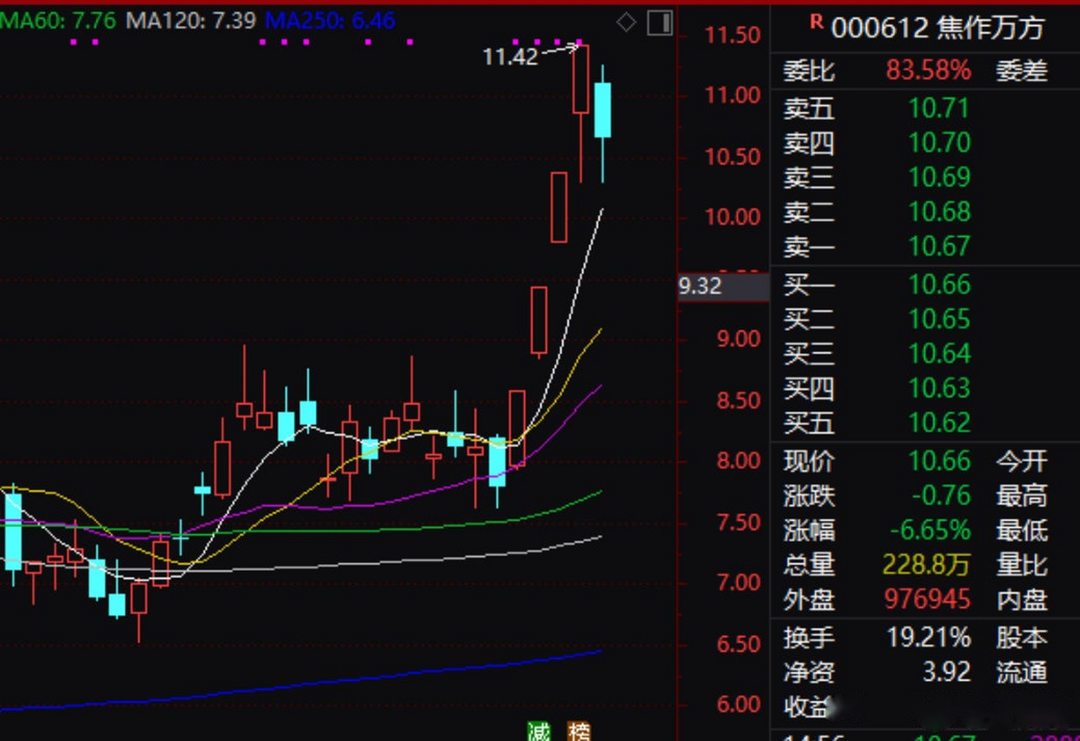This screenshot has width=1080, height=741.
Task: Click the 最高 label
Action: [1022, 496]
